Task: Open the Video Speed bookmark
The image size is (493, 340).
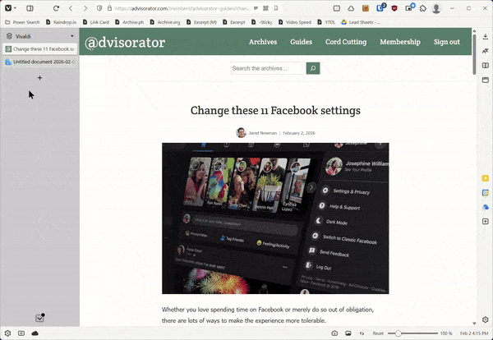Action: point(295,22)
